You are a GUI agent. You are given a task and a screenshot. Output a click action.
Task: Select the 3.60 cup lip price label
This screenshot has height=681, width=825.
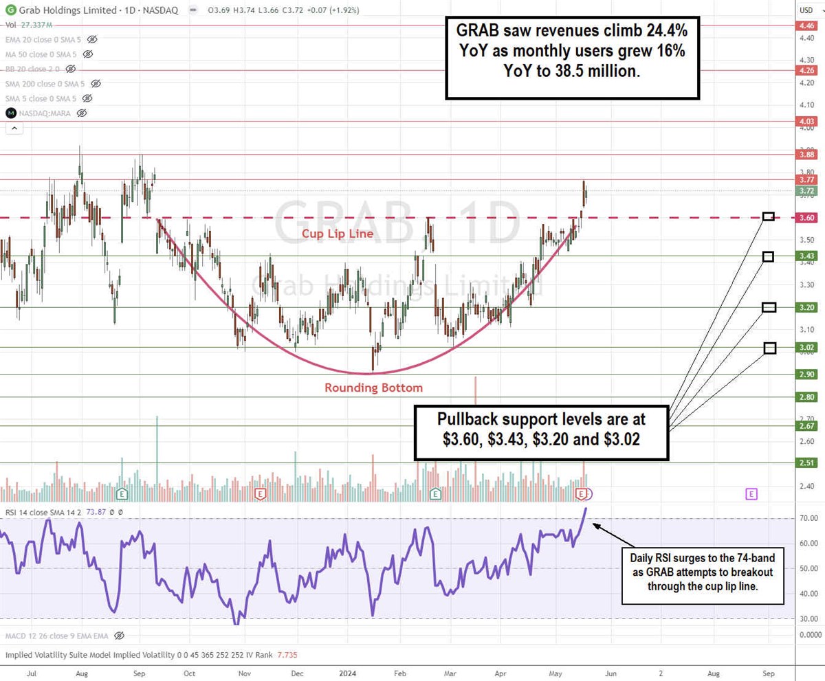pos(807,218)
